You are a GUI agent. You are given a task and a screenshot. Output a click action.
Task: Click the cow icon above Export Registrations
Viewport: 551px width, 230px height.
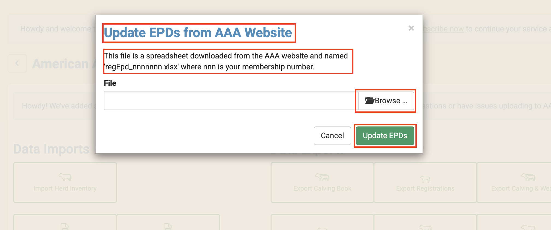(x=425, y=179)
